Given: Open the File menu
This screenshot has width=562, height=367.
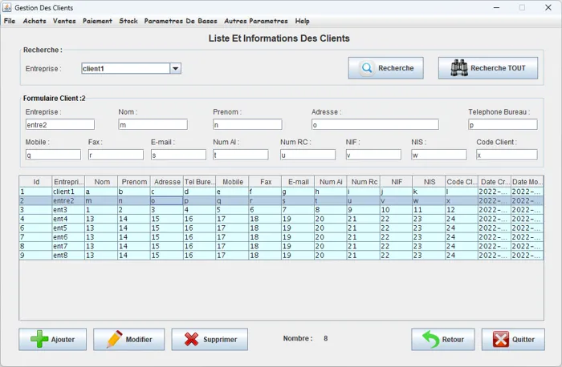Looking at the screenshot, I should [x=10, y=21].
